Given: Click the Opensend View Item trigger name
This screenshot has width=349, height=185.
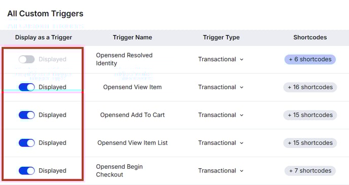Looking at the screenshot, I should [x=132, y=87].
